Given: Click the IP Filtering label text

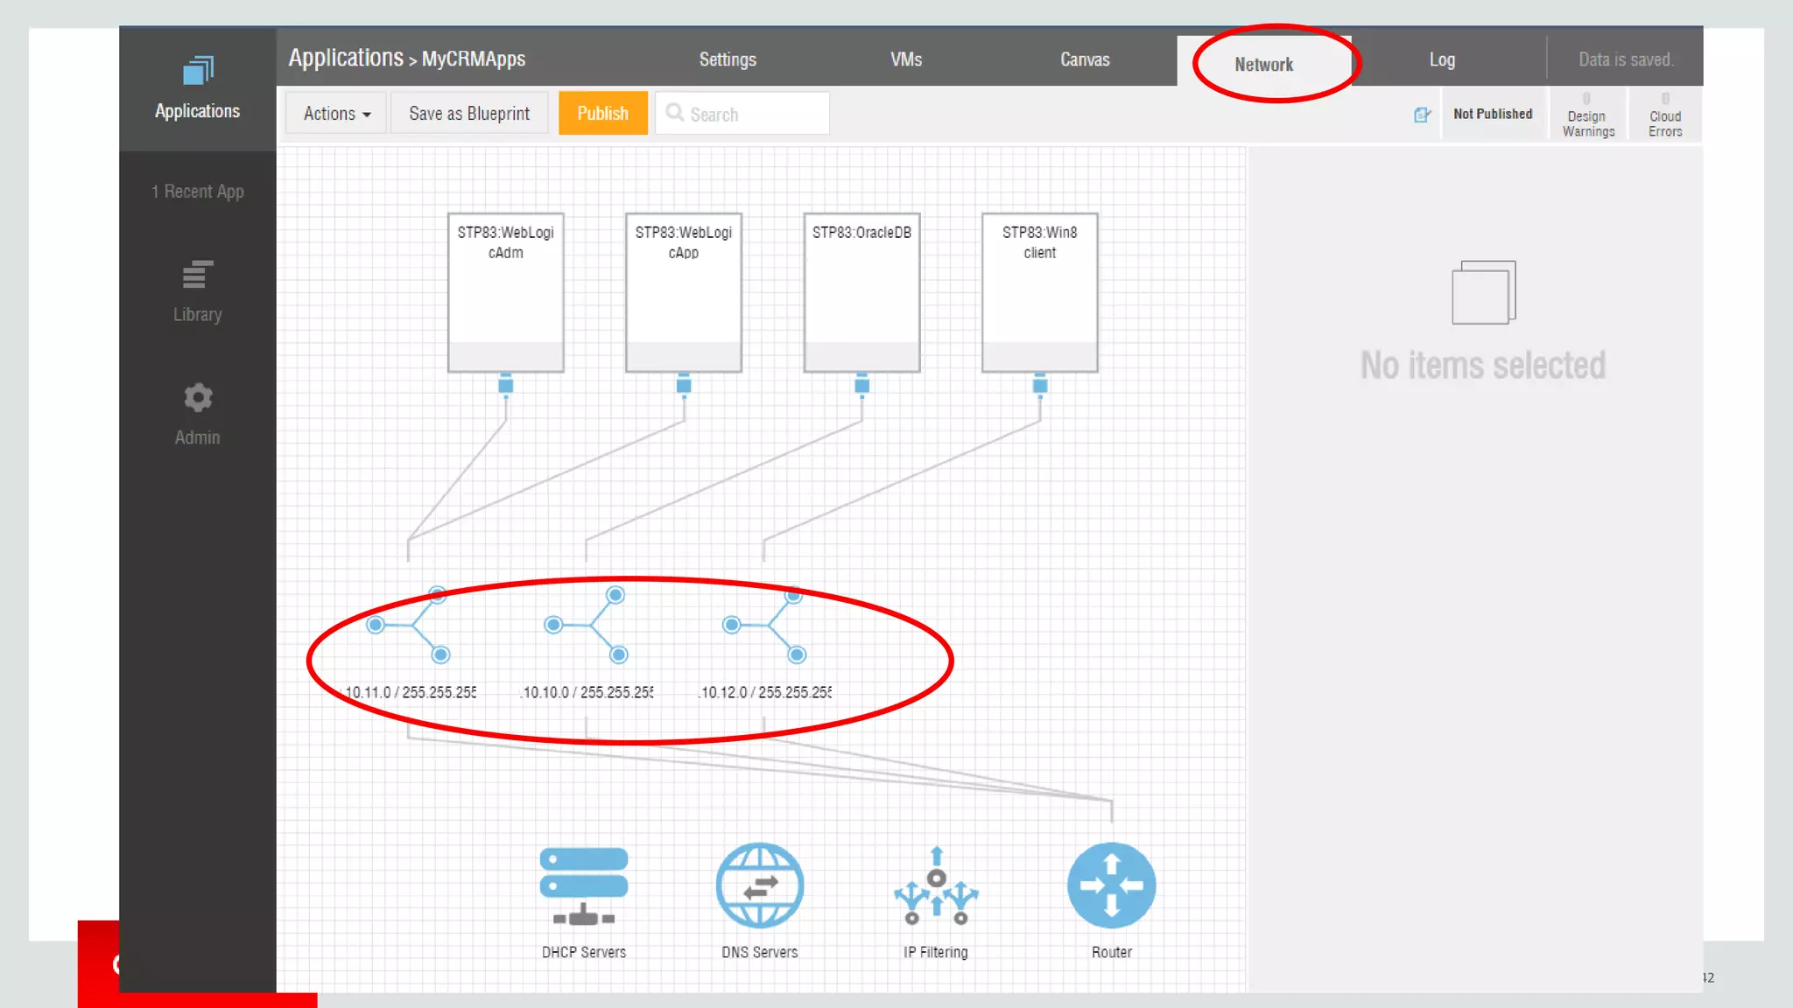Looking at the screenshot, I should click(936, 952).
